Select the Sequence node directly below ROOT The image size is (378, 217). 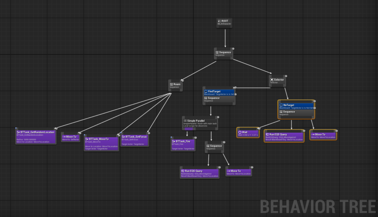pyautogui.click(x=223, y=54)
